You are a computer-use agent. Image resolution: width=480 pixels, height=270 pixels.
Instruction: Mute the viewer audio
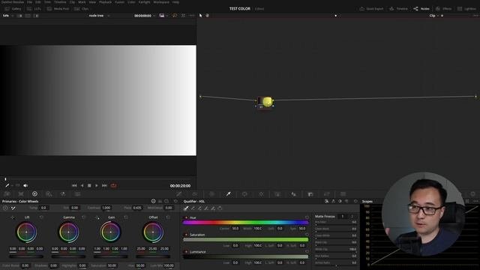25,185
